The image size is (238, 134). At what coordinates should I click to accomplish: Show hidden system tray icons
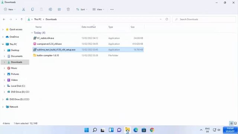(x=201, y=130)
